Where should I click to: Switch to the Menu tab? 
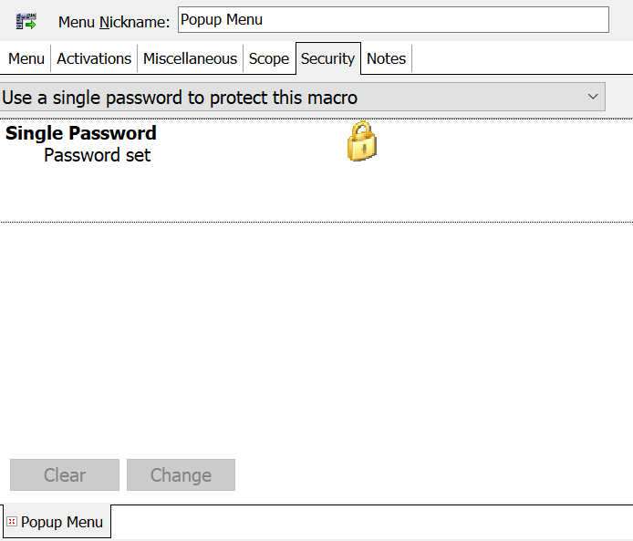(26, 58)
